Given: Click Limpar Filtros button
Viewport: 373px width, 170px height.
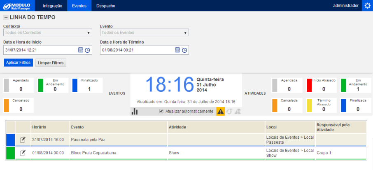Looking at the screenshot, I should click(x=51, y=63).
